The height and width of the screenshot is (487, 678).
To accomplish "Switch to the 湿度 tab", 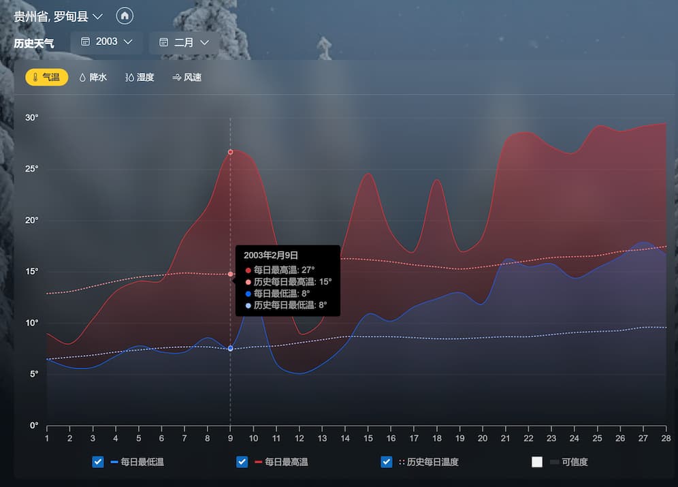I will pos(140,77).
